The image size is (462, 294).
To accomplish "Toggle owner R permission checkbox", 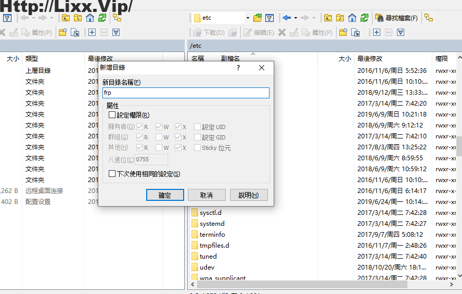I will point(139,126).
